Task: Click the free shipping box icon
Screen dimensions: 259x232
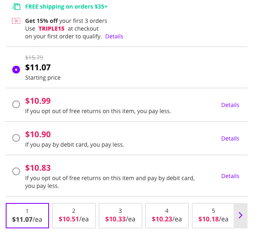Action: 16,7
